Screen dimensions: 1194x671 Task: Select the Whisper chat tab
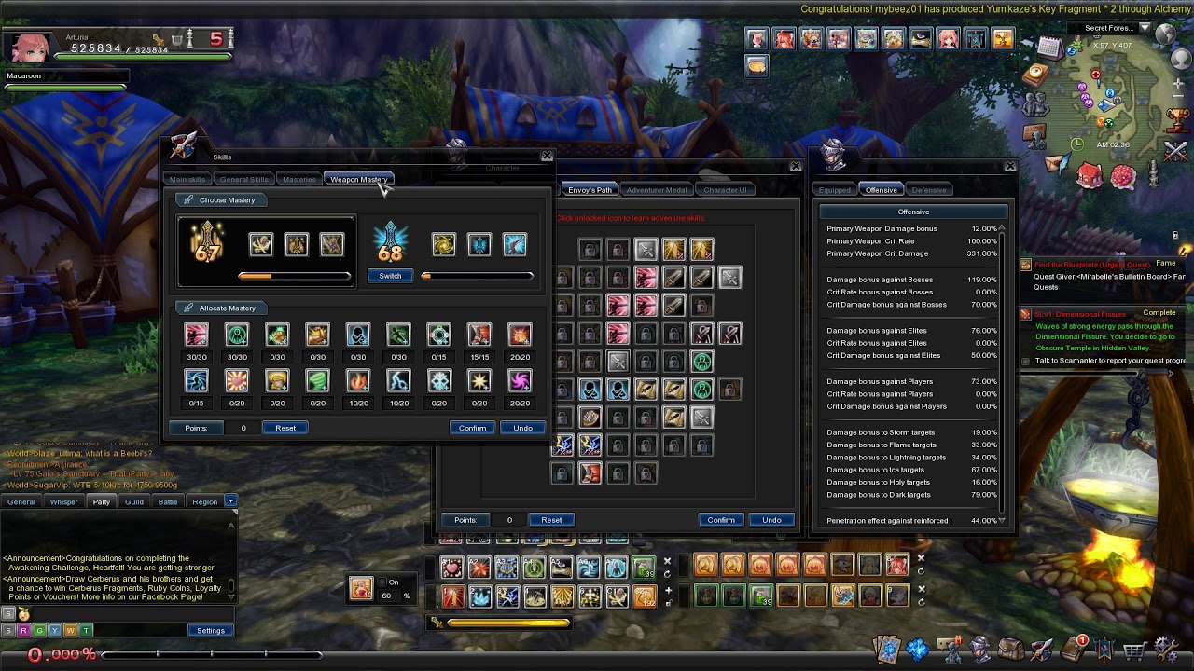[x=63, y=502]
